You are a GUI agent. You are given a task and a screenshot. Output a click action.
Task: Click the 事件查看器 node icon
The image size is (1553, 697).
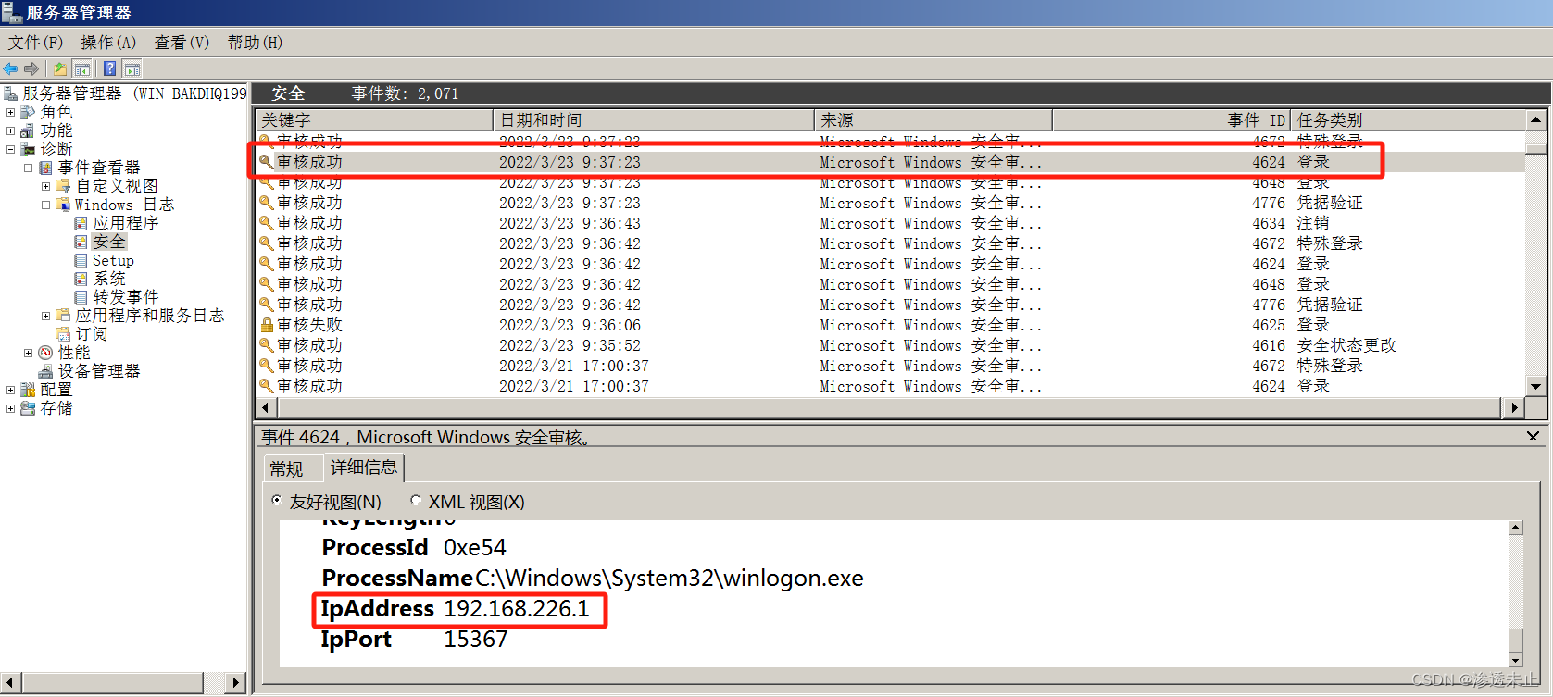(45, 168)
